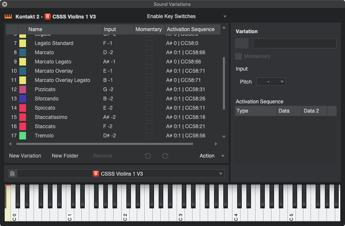Click the yellow swatch of Legato Standard

click(x=23, y=43)
